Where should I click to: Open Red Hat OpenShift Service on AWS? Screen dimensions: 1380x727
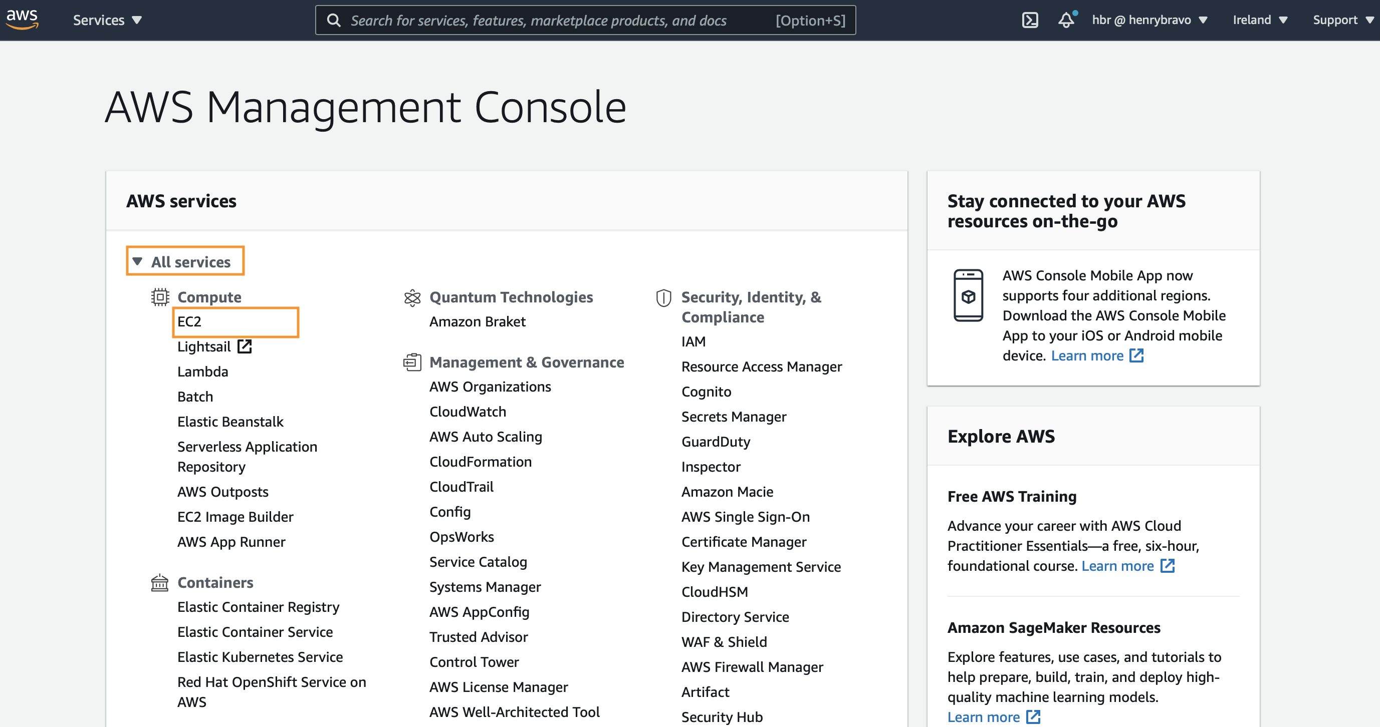pos(272,691)
